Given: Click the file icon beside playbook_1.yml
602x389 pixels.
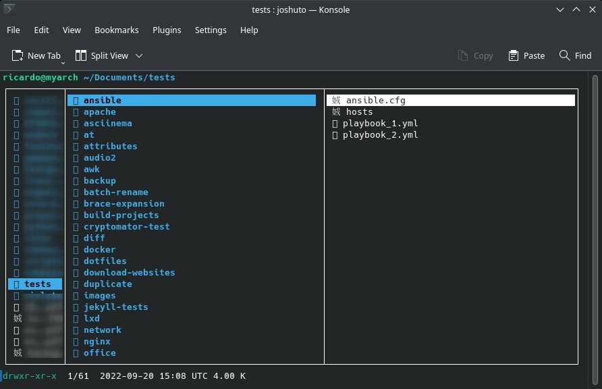Looking at the screenshot, I should [x=335, y=124].
